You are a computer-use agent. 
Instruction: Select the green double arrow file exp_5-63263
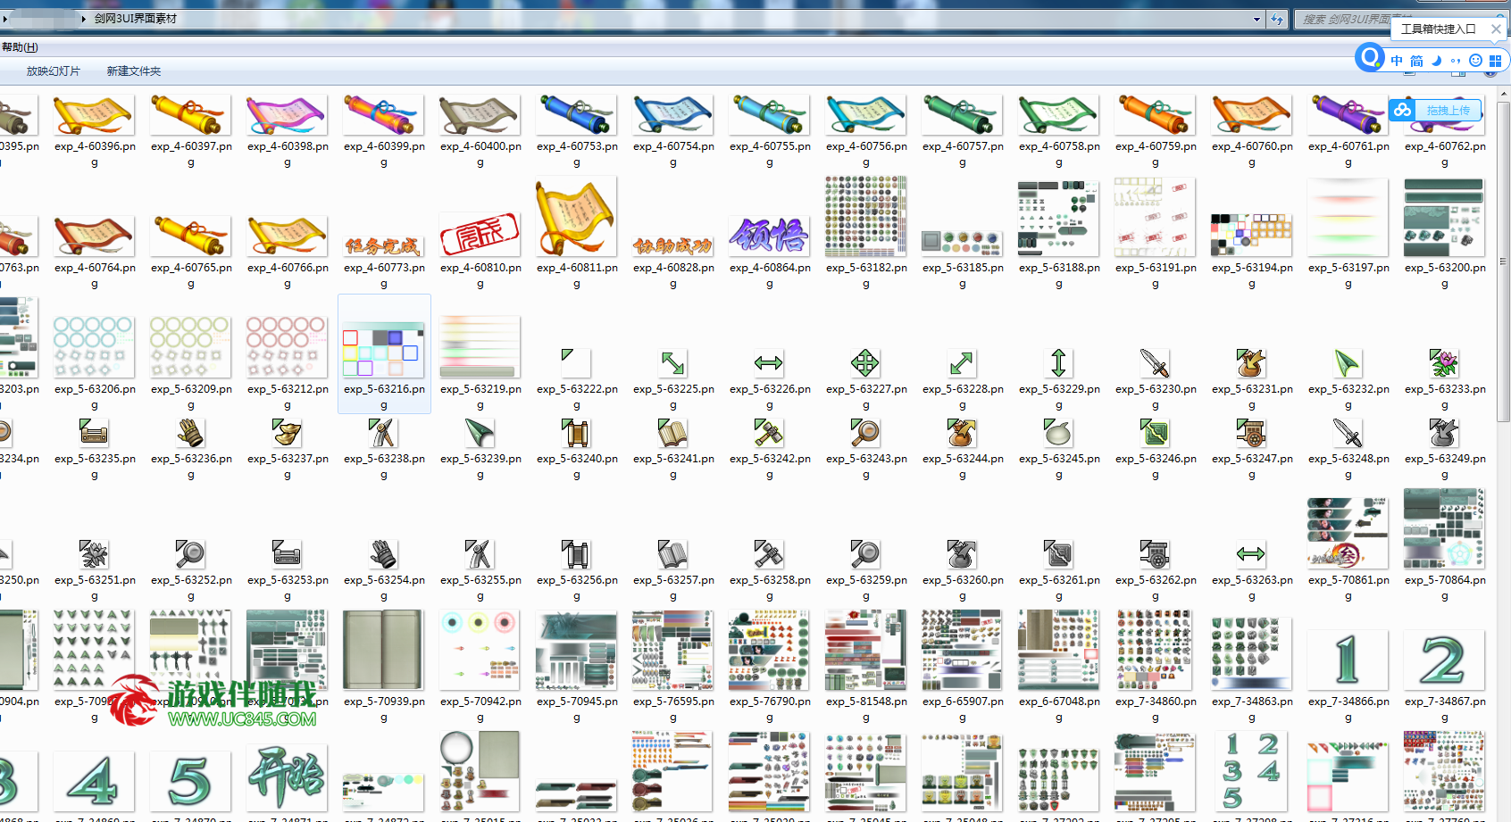click(1251, 554)
